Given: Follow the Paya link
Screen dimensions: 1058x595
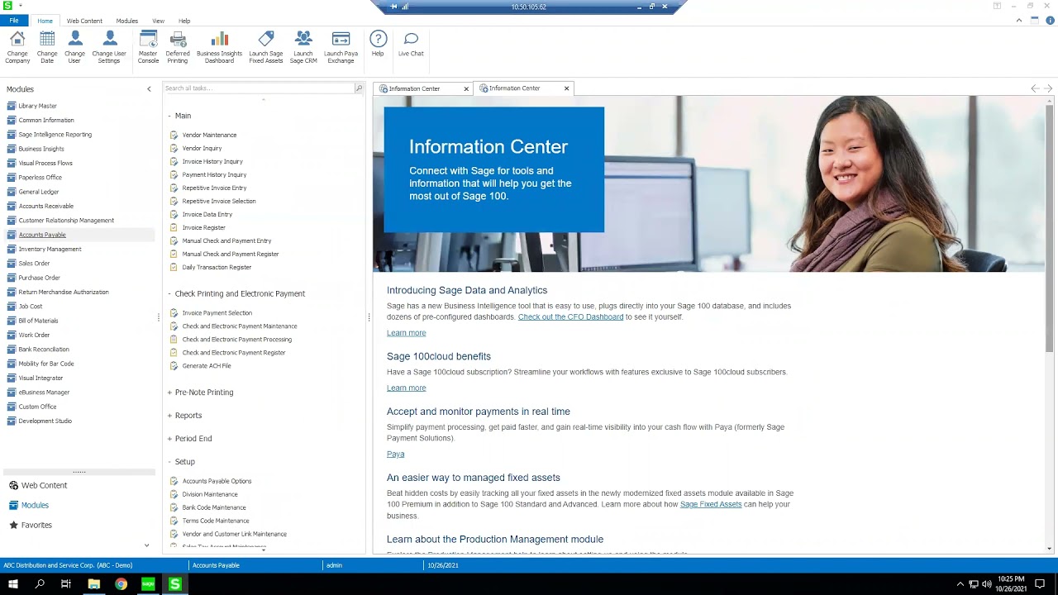Looking at the screenshot, I should 395,455.
